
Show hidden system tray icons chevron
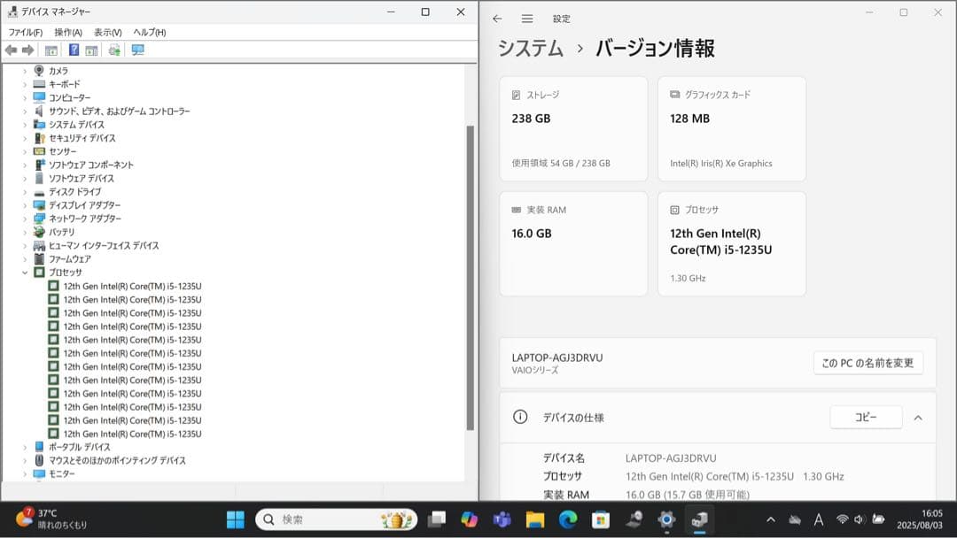[x=771, y=519]
